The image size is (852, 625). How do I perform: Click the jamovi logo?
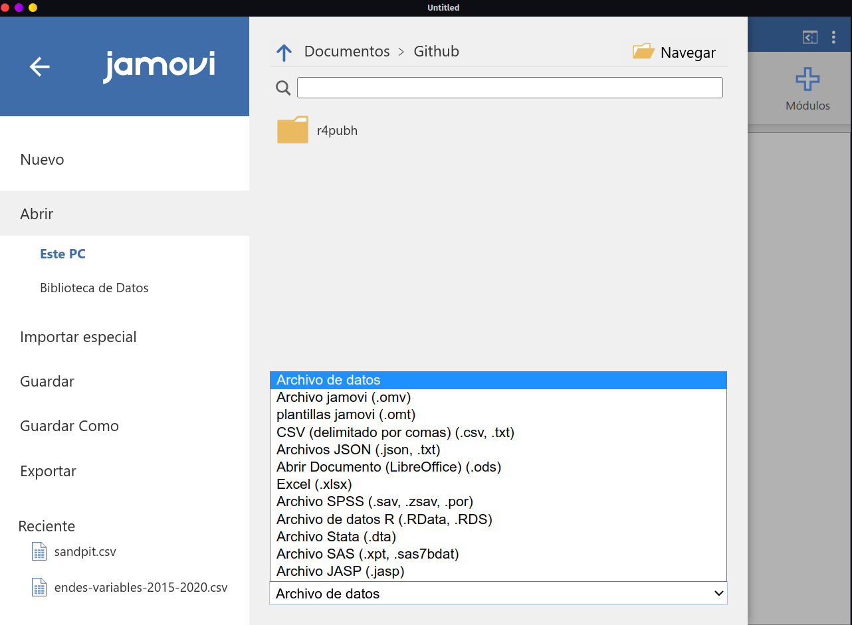159,67
